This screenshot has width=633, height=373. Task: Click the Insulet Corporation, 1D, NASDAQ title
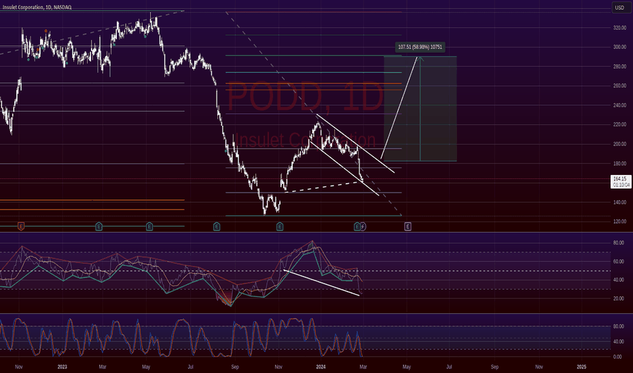(x=37, y=7)
